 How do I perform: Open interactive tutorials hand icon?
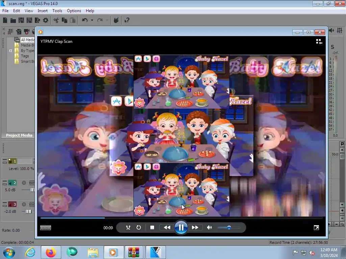tap(116, 20)
